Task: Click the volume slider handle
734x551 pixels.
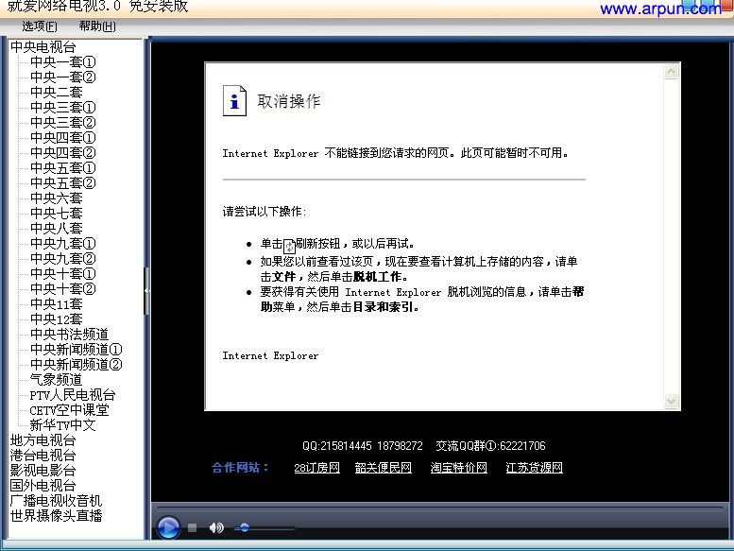Action: tap(244, 527)
